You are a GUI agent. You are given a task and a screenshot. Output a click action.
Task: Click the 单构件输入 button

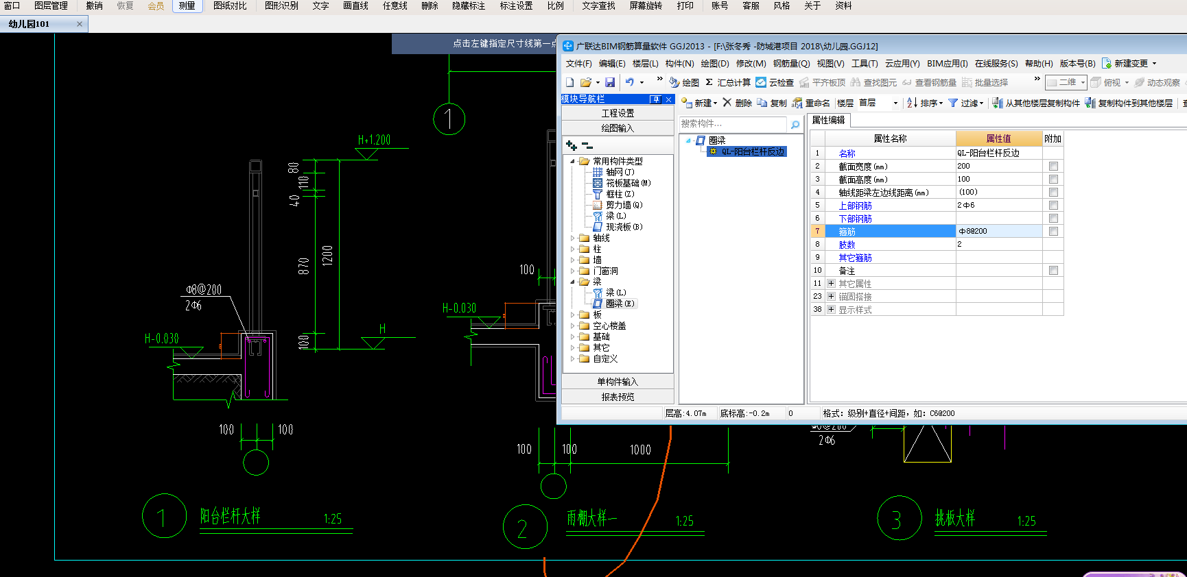coord(618,382)
